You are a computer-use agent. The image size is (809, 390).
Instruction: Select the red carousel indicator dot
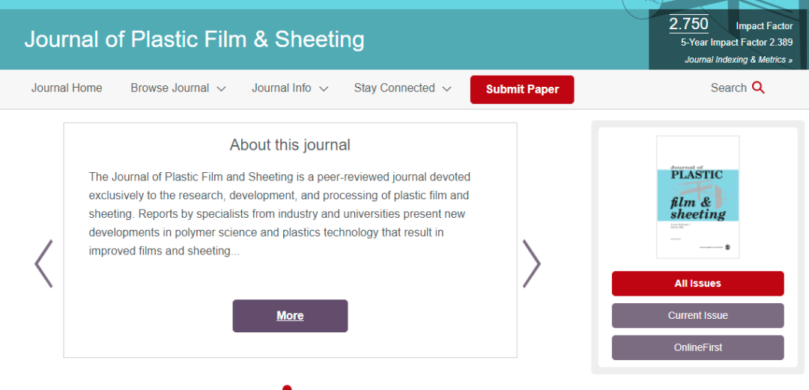click(x=287, y=387)
